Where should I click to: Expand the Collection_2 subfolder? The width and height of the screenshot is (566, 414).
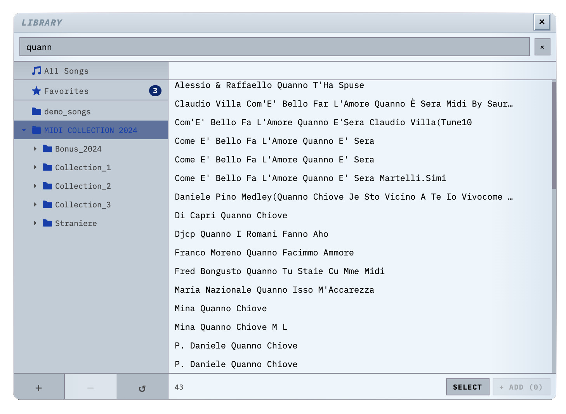click(35, 186)
